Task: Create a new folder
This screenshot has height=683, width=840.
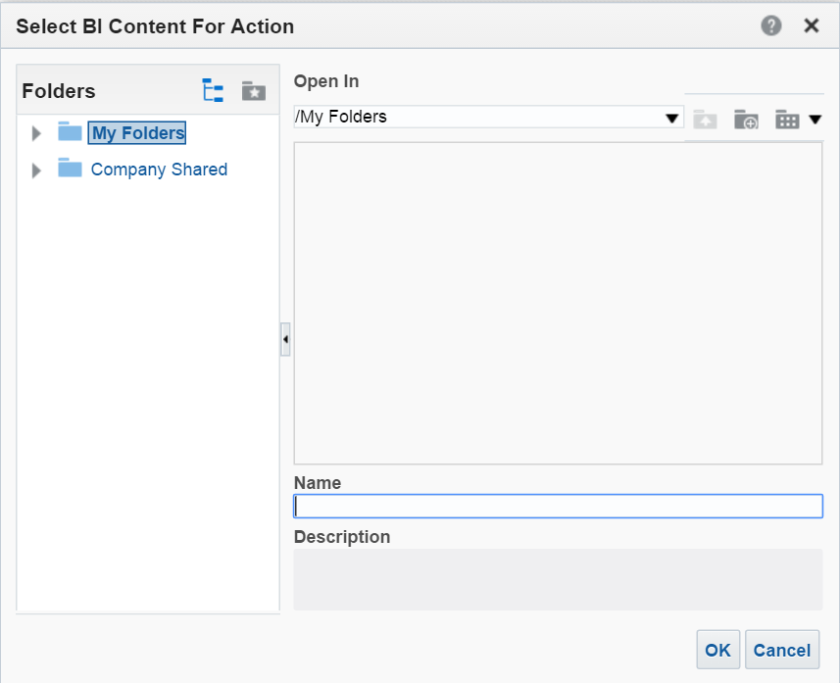Action: pyautogui.click(x=746, y=120)
